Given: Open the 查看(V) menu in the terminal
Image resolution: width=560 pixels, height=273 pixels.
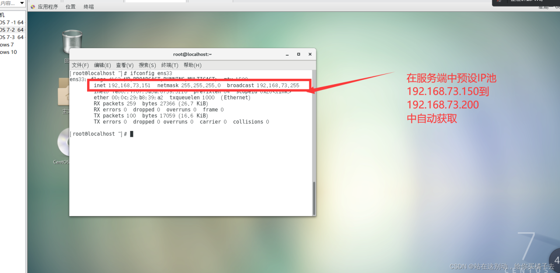Looking at the screenshot, I should pos(125,65).
